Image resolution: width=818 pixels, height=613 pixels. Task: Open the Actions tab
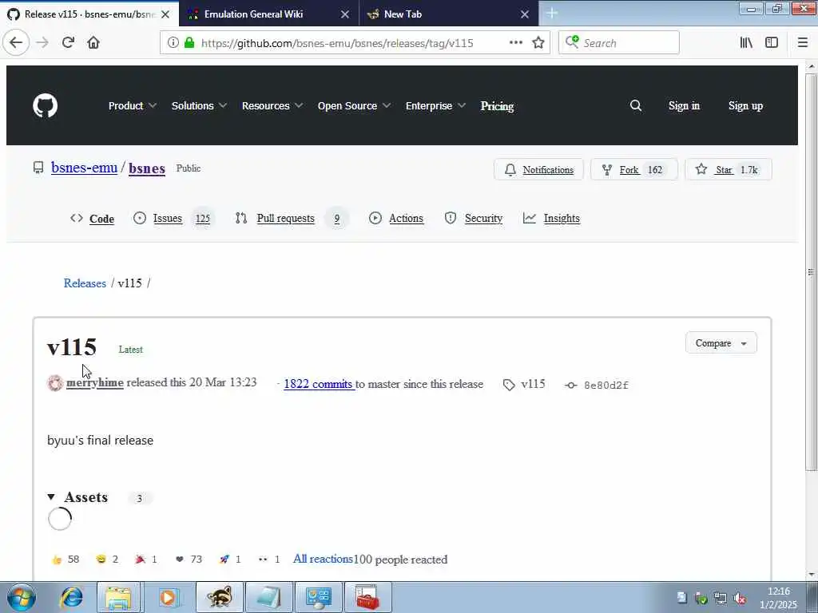point(396,219)
